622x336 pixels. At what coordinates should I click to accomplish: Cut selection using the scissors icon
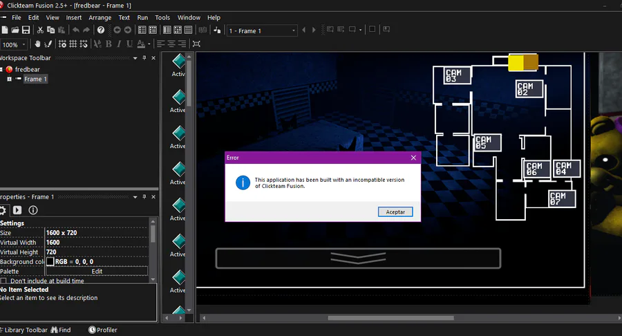click(x=40, y=30)
